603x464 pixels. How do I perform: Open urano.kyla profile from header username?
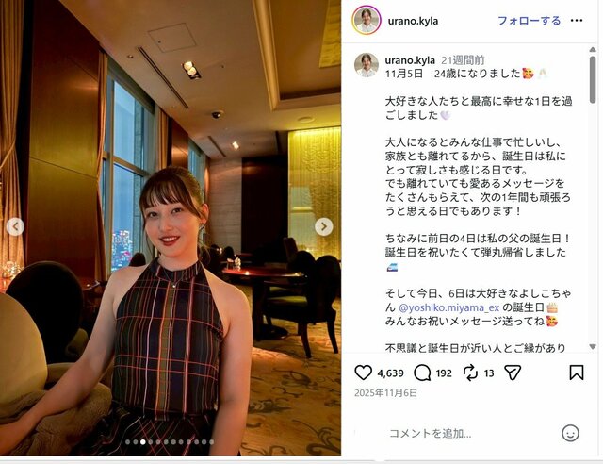413,21
